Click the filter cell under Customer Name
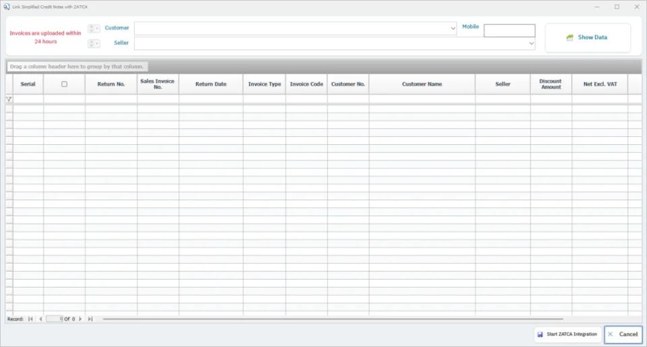The width and height of the screenshot is (647, 347). tap(422, 99)
